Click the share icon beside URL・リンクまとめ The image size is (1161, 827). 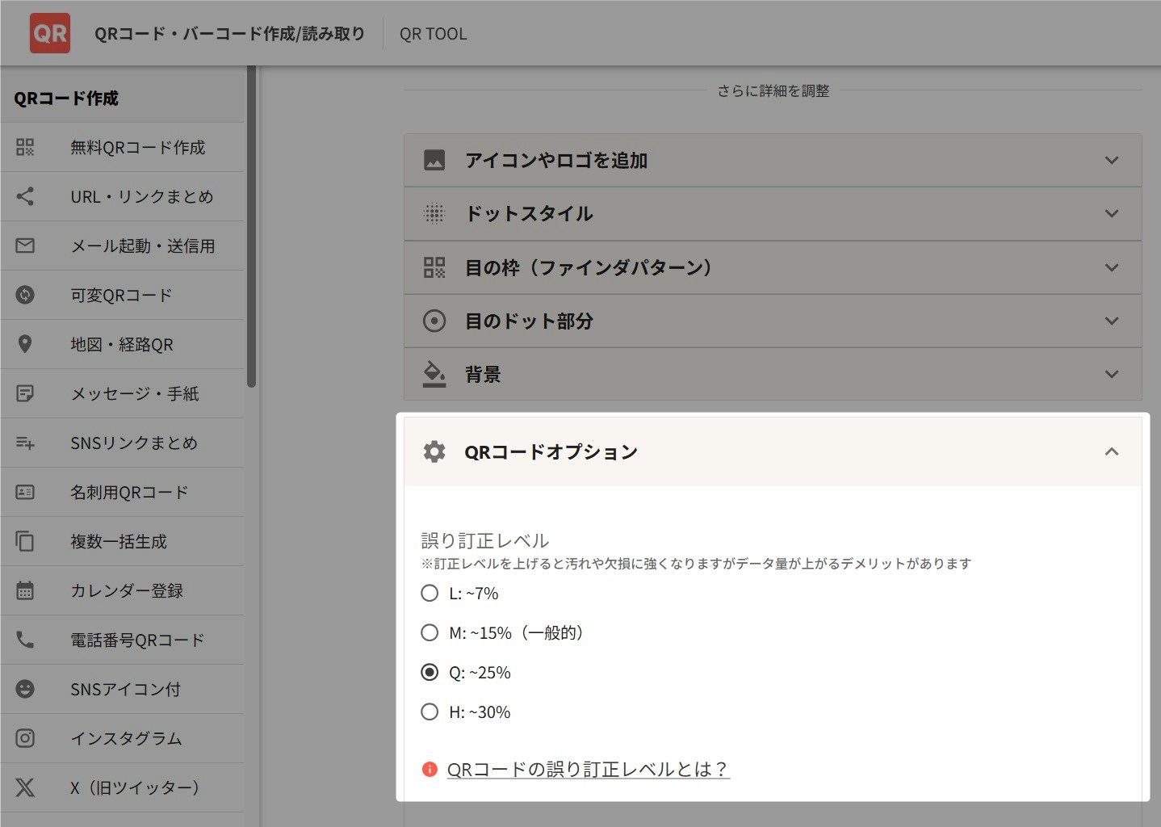25,196
